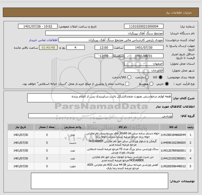Click the general description text box شرح کلی نیاز
This screenshot has height=195, width=202.
pos(99,98)
